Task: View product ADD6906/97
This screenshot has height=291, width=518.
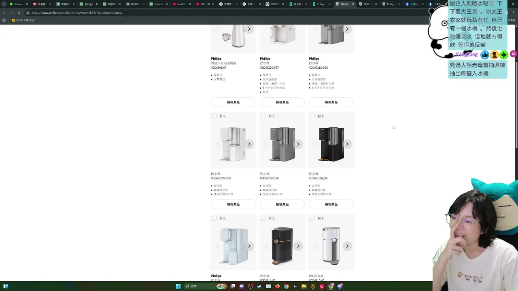Action: click(233, 102)
